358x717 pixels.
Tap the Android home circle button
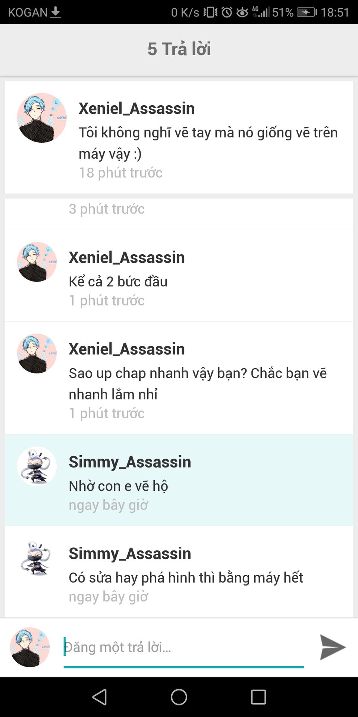click(x=179, y=697)
